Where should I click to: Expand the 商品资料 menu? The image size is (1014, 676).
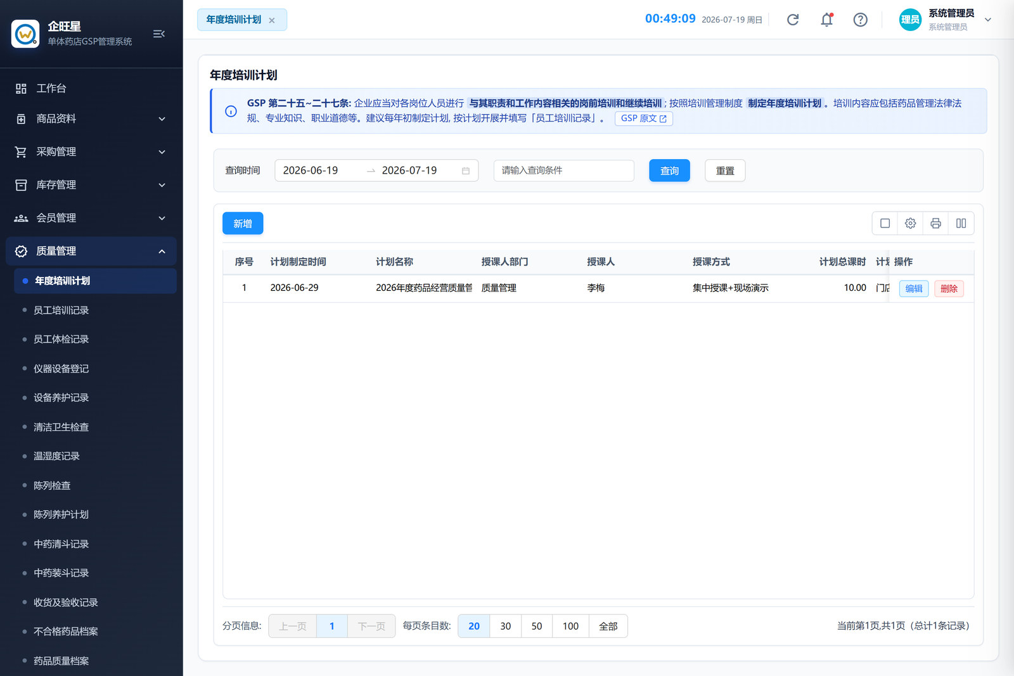(91, 119)
